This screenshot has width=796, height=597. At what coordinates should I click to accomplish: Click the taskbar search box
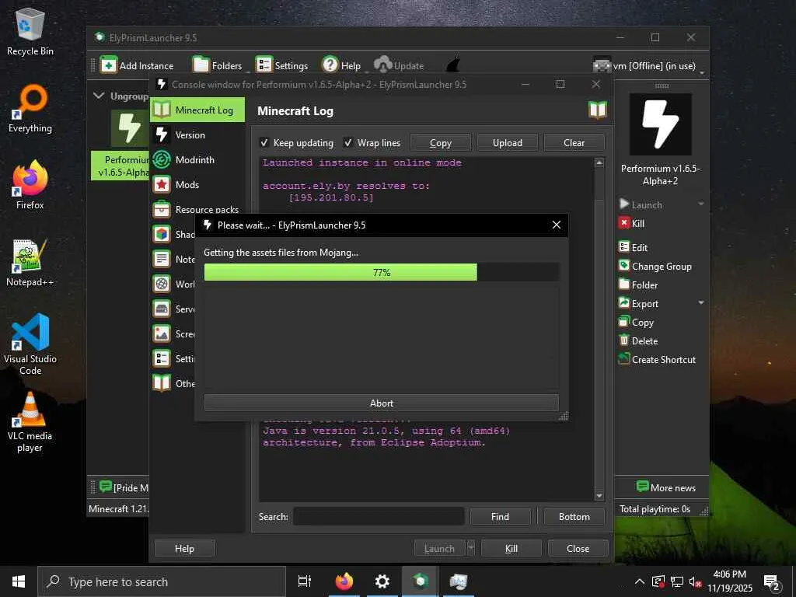pyautogui.click(x=162, y=581)
